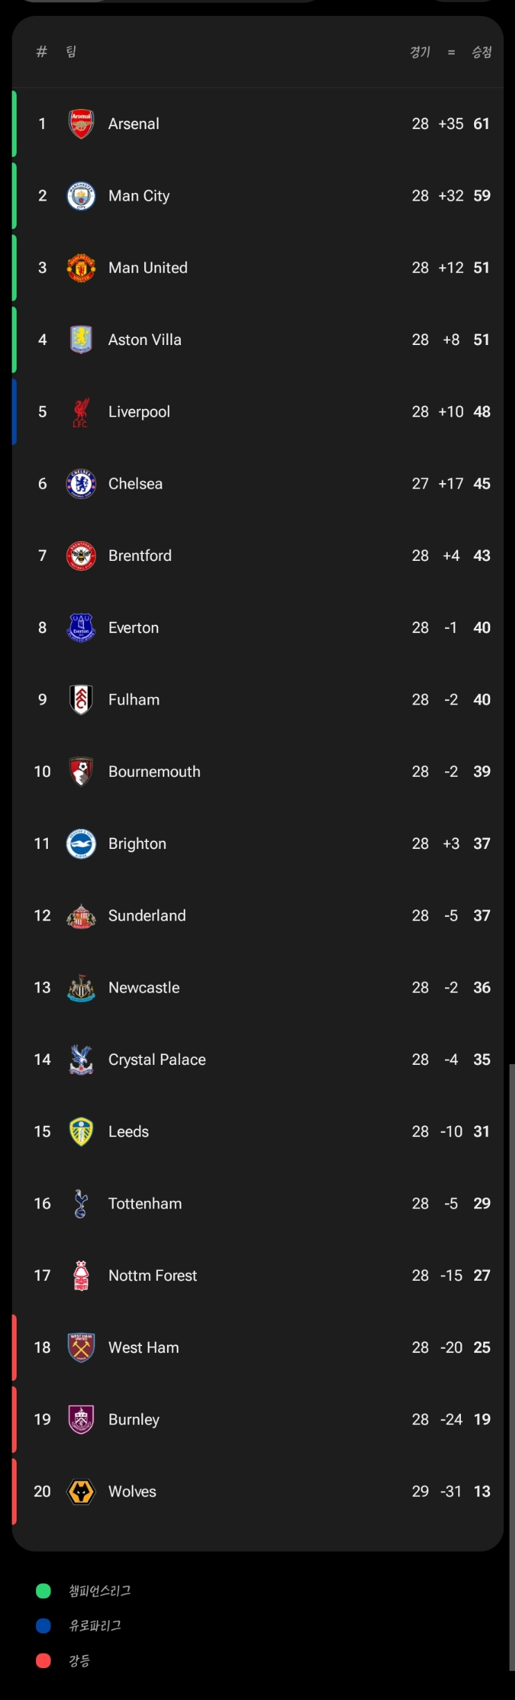The image size is (515, 1700).
Task: Open the Brentford team name
Action: tap(140, 556)
